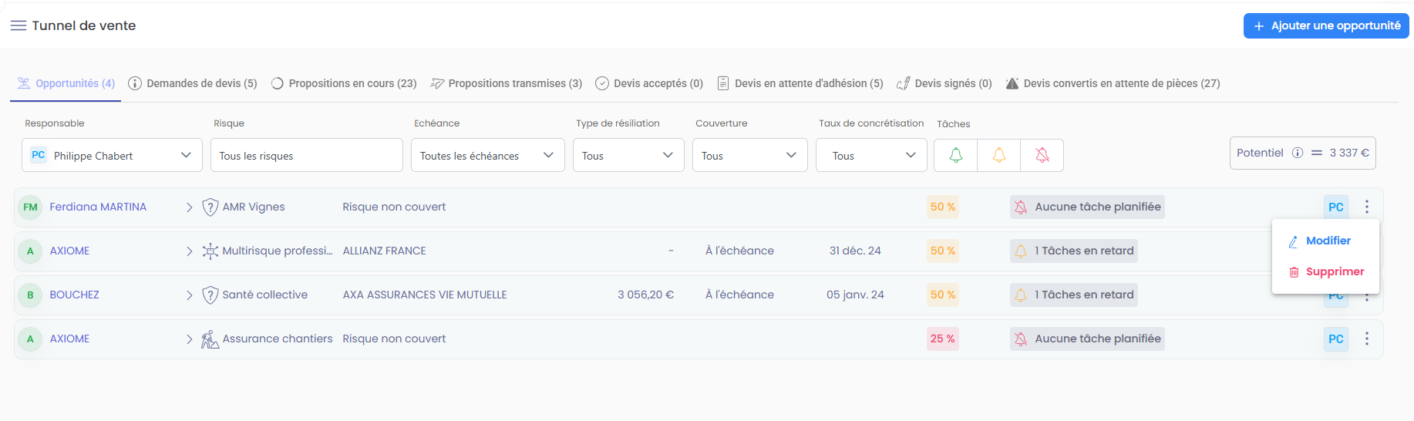Click 05 janv. 24 due date
This screenshot has height=421, width=1414.
click(x=855, y=295)
